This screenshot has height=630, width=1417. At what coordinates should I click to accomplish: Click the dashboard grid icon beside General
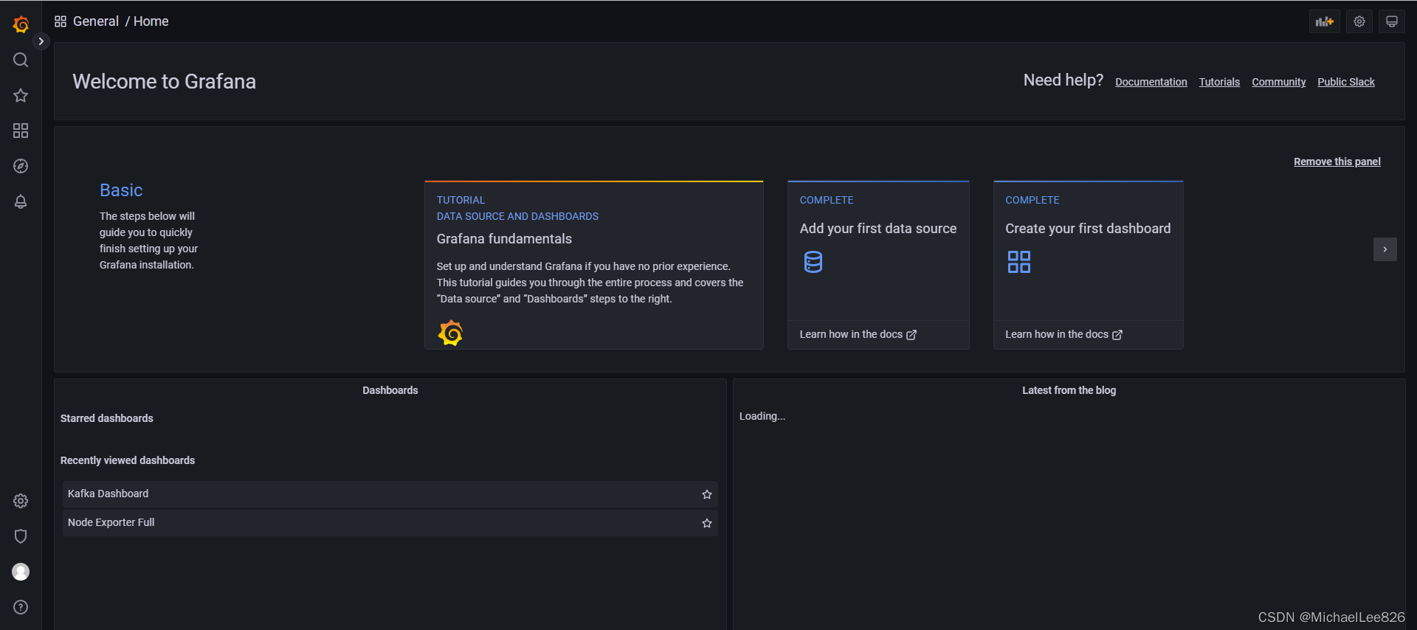(x=61, y=21)
